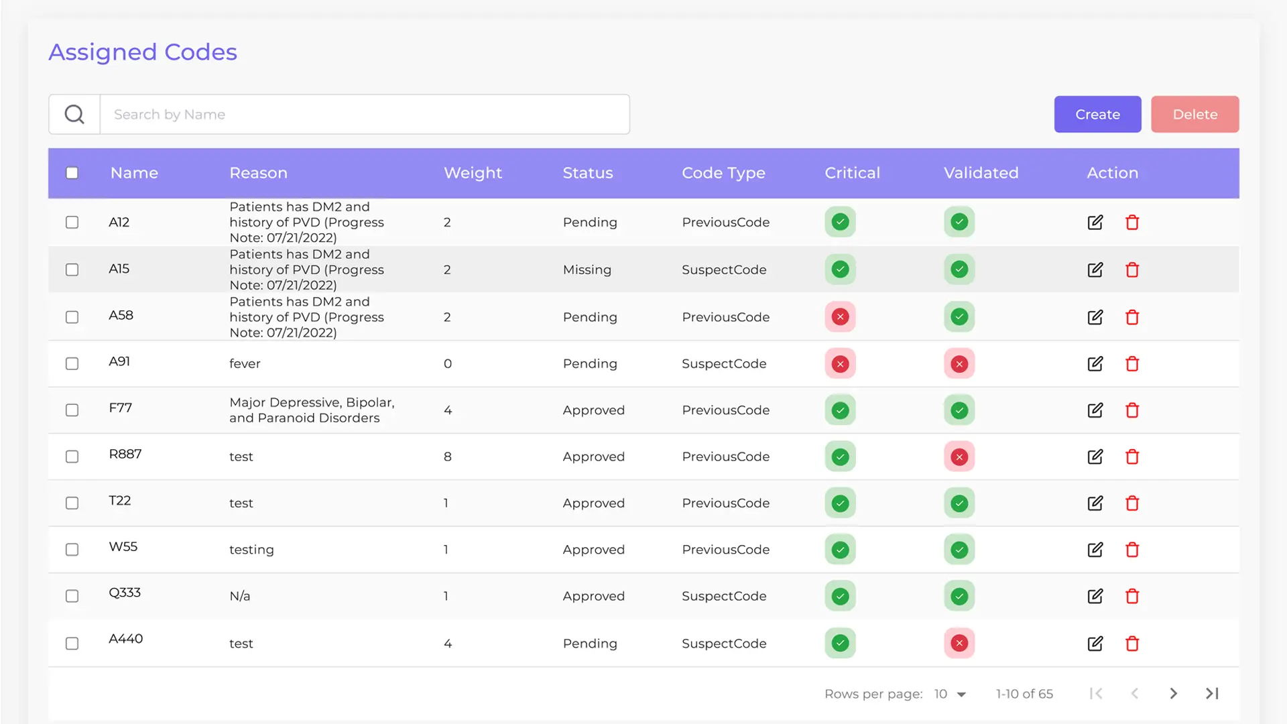
Task: Open edit pencil for Q333
Action: click(1095, 596)
